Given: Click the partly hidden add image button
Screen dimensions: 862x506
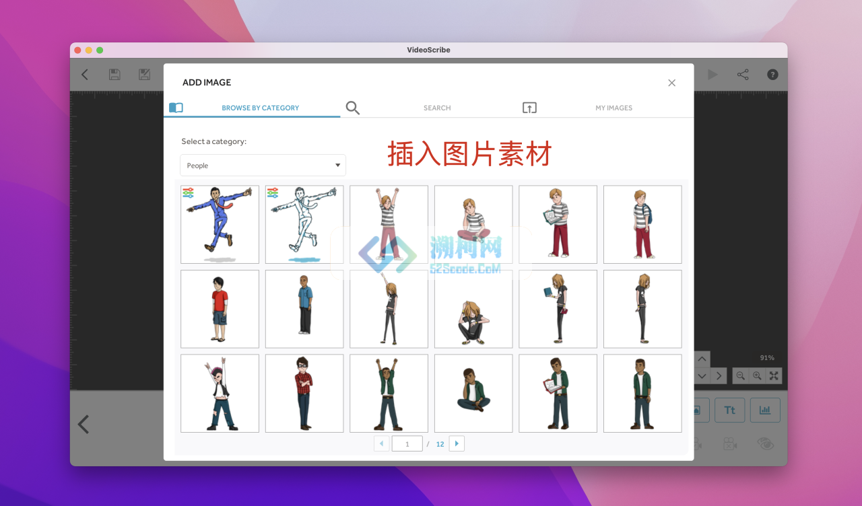Looking at the screenshot, I should [702, 410].
